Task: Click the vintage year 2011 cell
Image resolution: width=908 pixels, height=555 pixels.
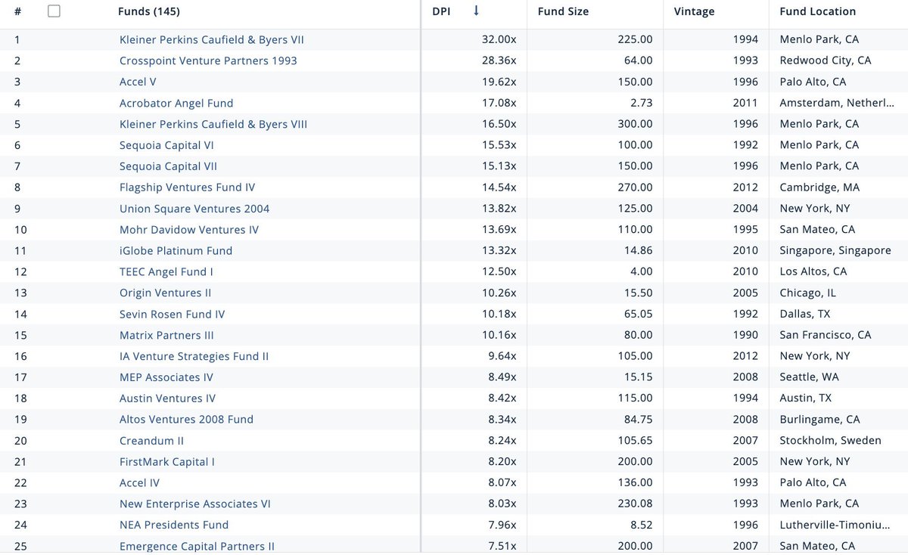Action: pos(745,103)
